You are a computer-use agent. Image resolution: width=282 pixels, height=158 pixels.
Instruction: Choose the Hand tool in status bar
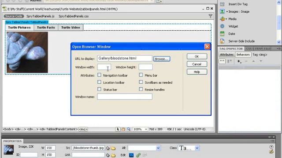coord(123,129)
